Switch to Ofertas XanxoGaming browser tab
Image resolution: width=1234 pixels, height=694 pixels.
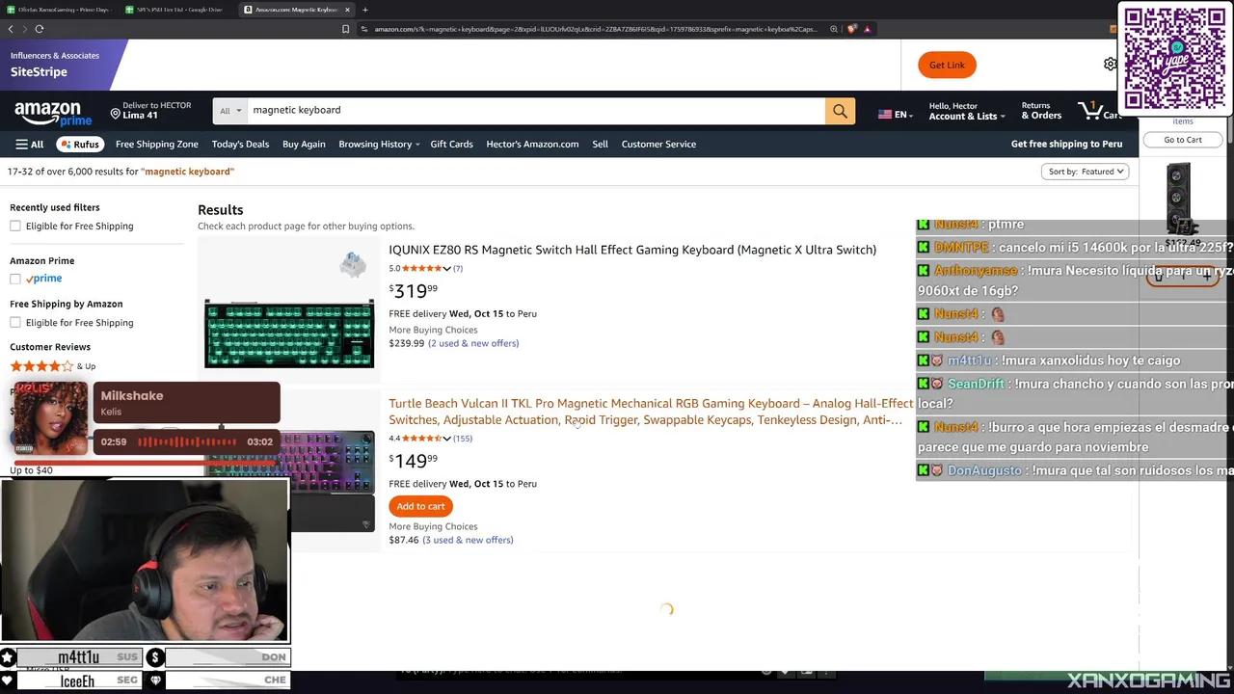(x=60, y=10)
